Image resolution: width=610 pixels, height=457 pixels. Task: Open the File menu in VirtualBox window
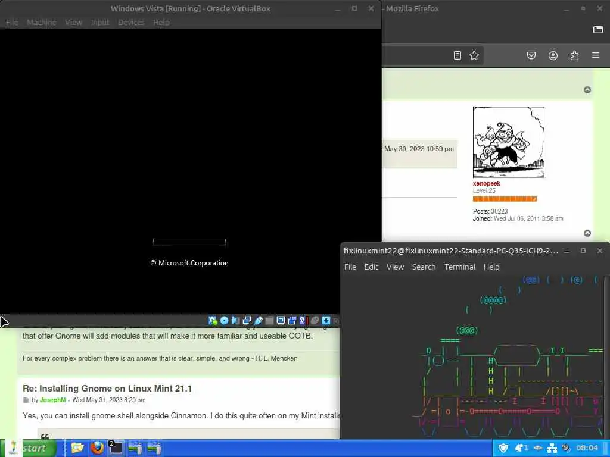(12, 22)
